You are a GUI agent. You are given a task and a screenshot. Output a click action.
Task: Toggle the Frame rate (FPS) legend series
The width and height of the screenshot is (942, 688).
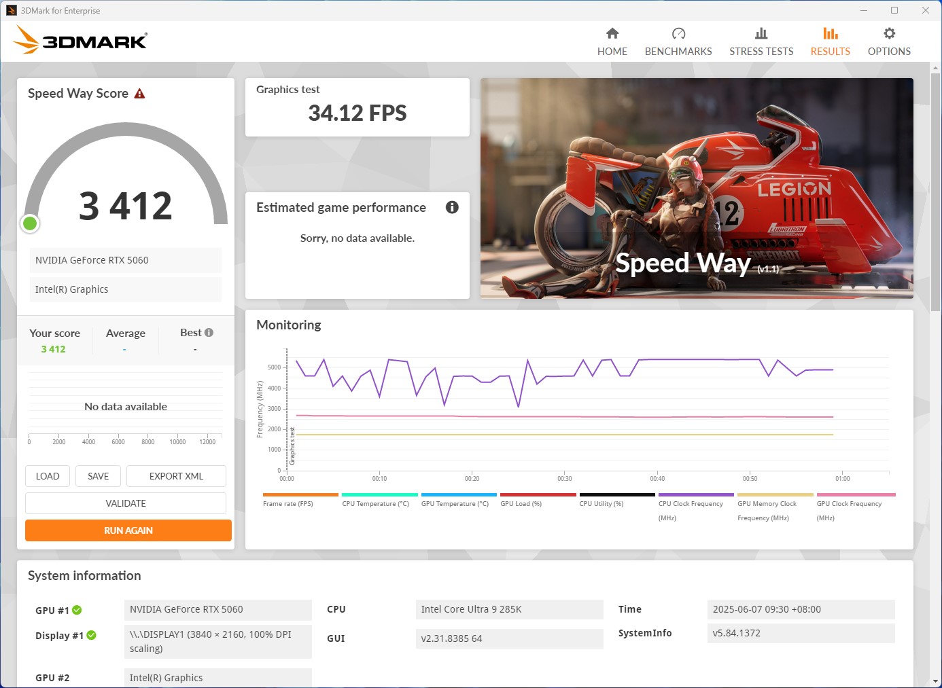pos(288,503)
